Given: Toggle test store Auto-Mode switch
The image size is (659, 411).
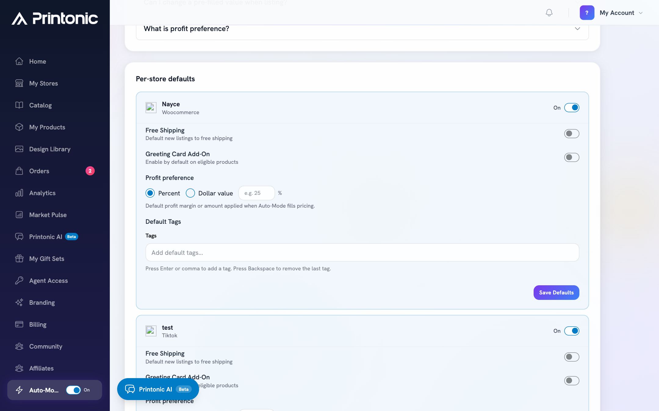Looking at the screenshot, I should click(x=571, y=331).
